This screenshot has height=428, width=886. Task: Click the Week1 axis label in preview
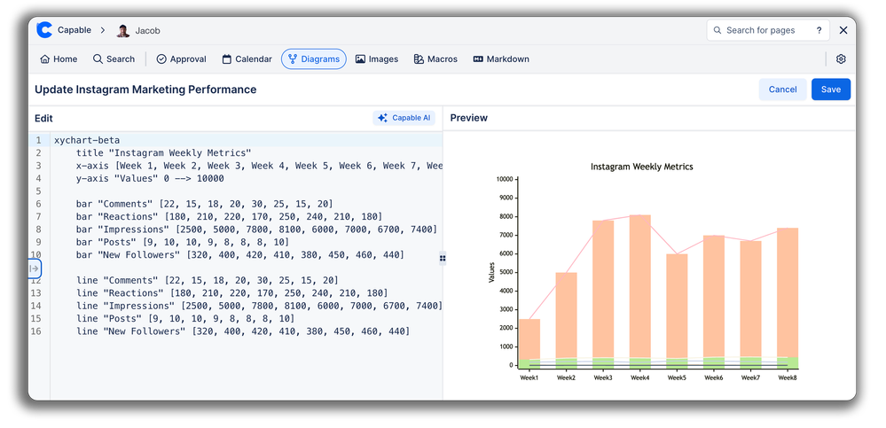(x=529, y=377)
